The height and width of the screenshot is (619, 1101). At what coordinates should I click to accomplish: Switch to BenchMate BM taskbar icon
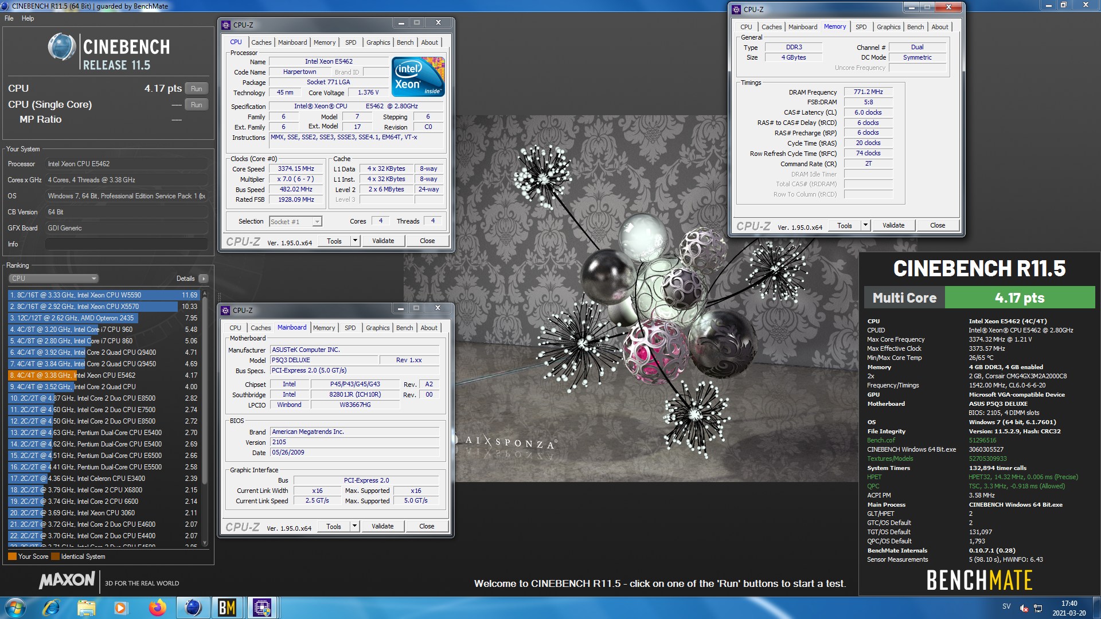click(x=227, y=608)
